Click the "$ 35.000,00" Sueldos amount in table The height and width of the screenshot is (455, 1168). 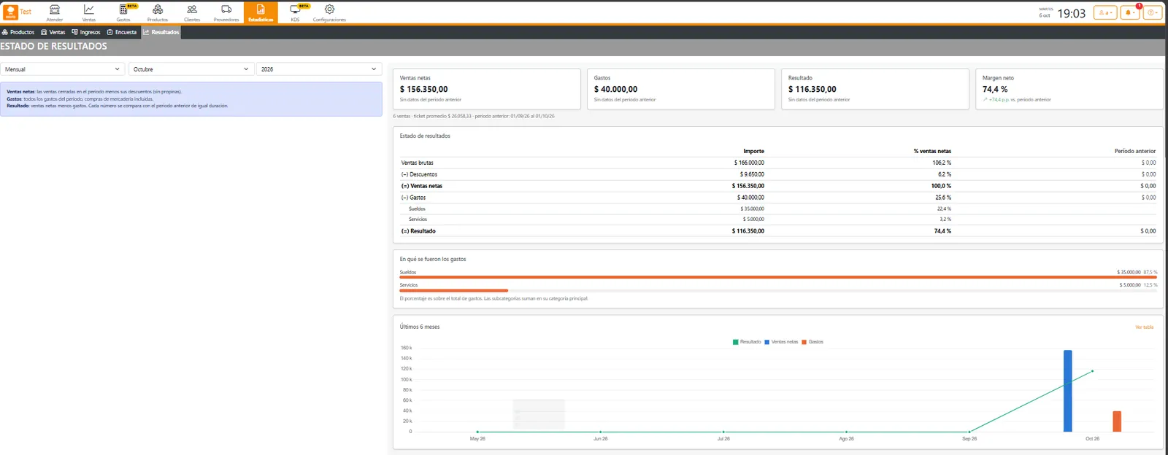[x=752, y=209]
